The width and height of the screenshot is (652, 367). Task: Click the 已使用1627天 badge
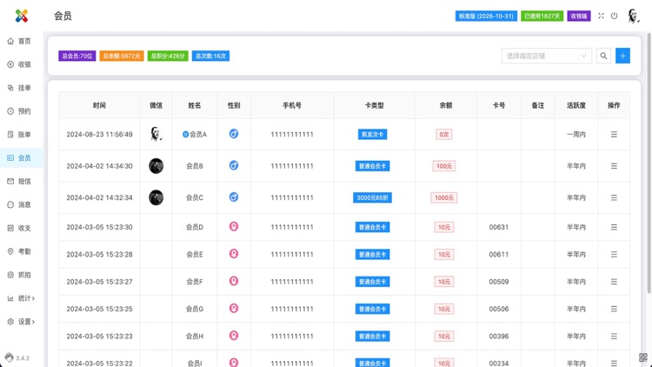[542, 16]
